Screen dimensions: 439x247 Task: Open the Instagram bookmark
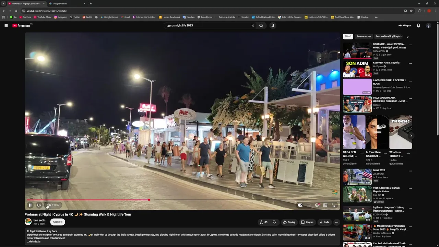pos(61,17)
